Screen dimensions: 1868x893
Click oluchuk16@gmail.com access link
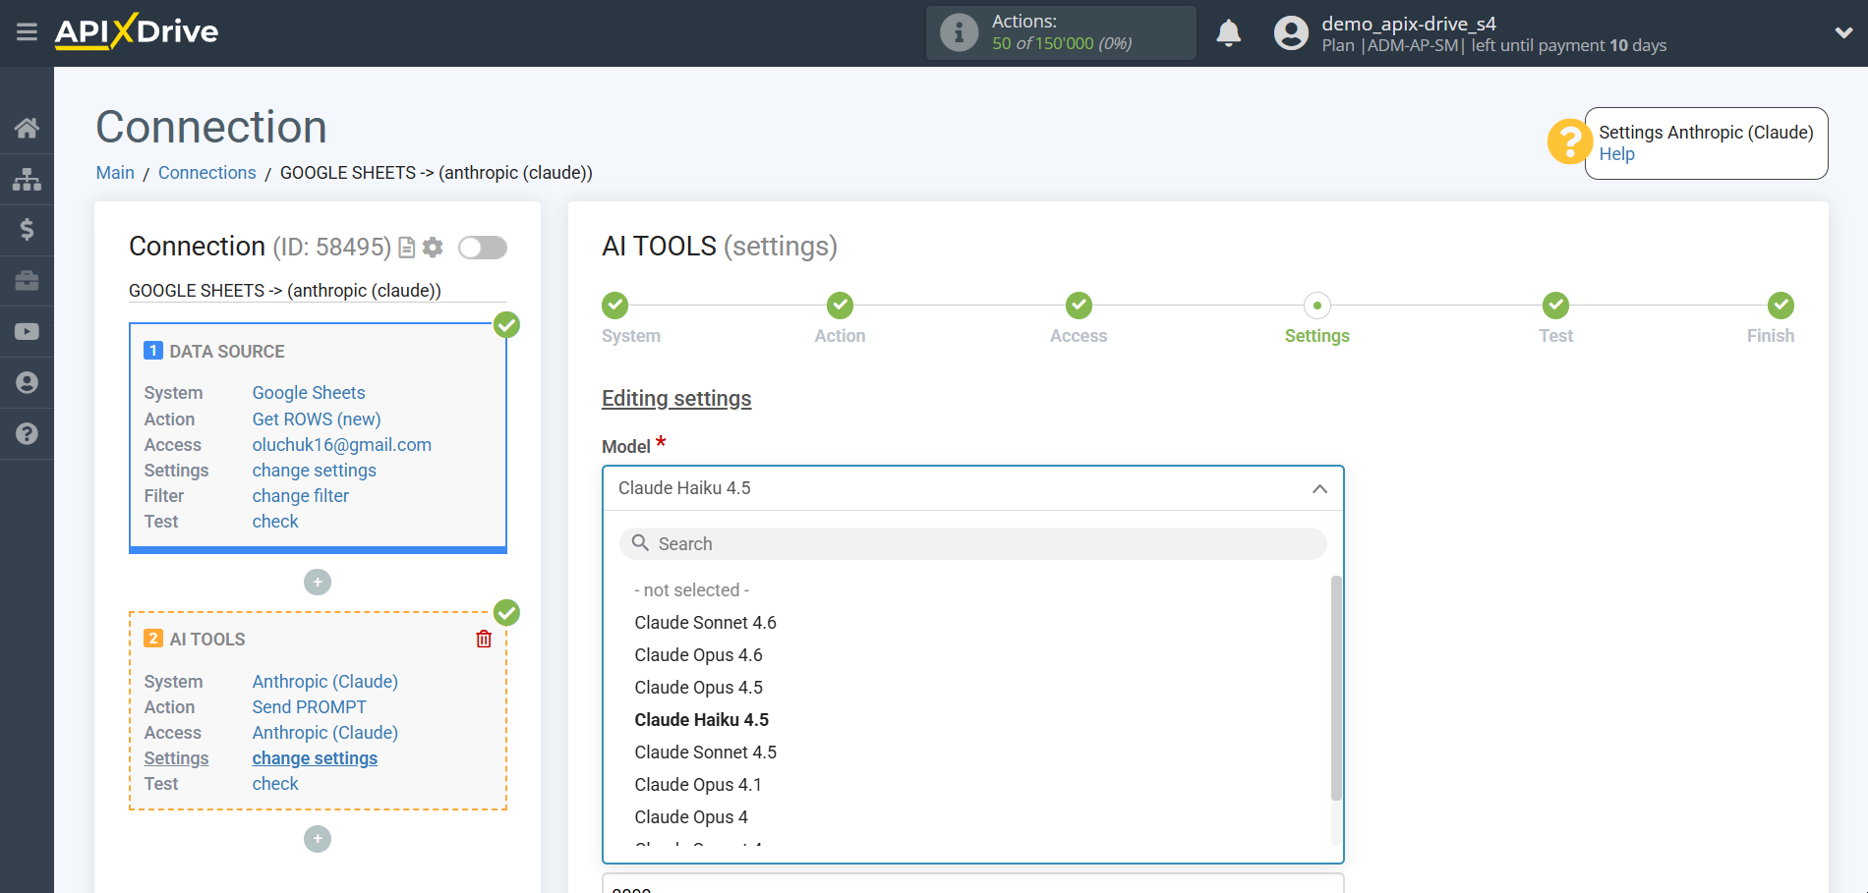tap(342, 445)
